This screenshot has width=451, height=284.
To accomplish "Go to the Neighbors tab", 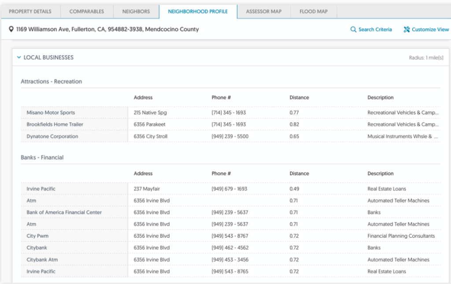I will pyautogui.click(x=136, y=11).
